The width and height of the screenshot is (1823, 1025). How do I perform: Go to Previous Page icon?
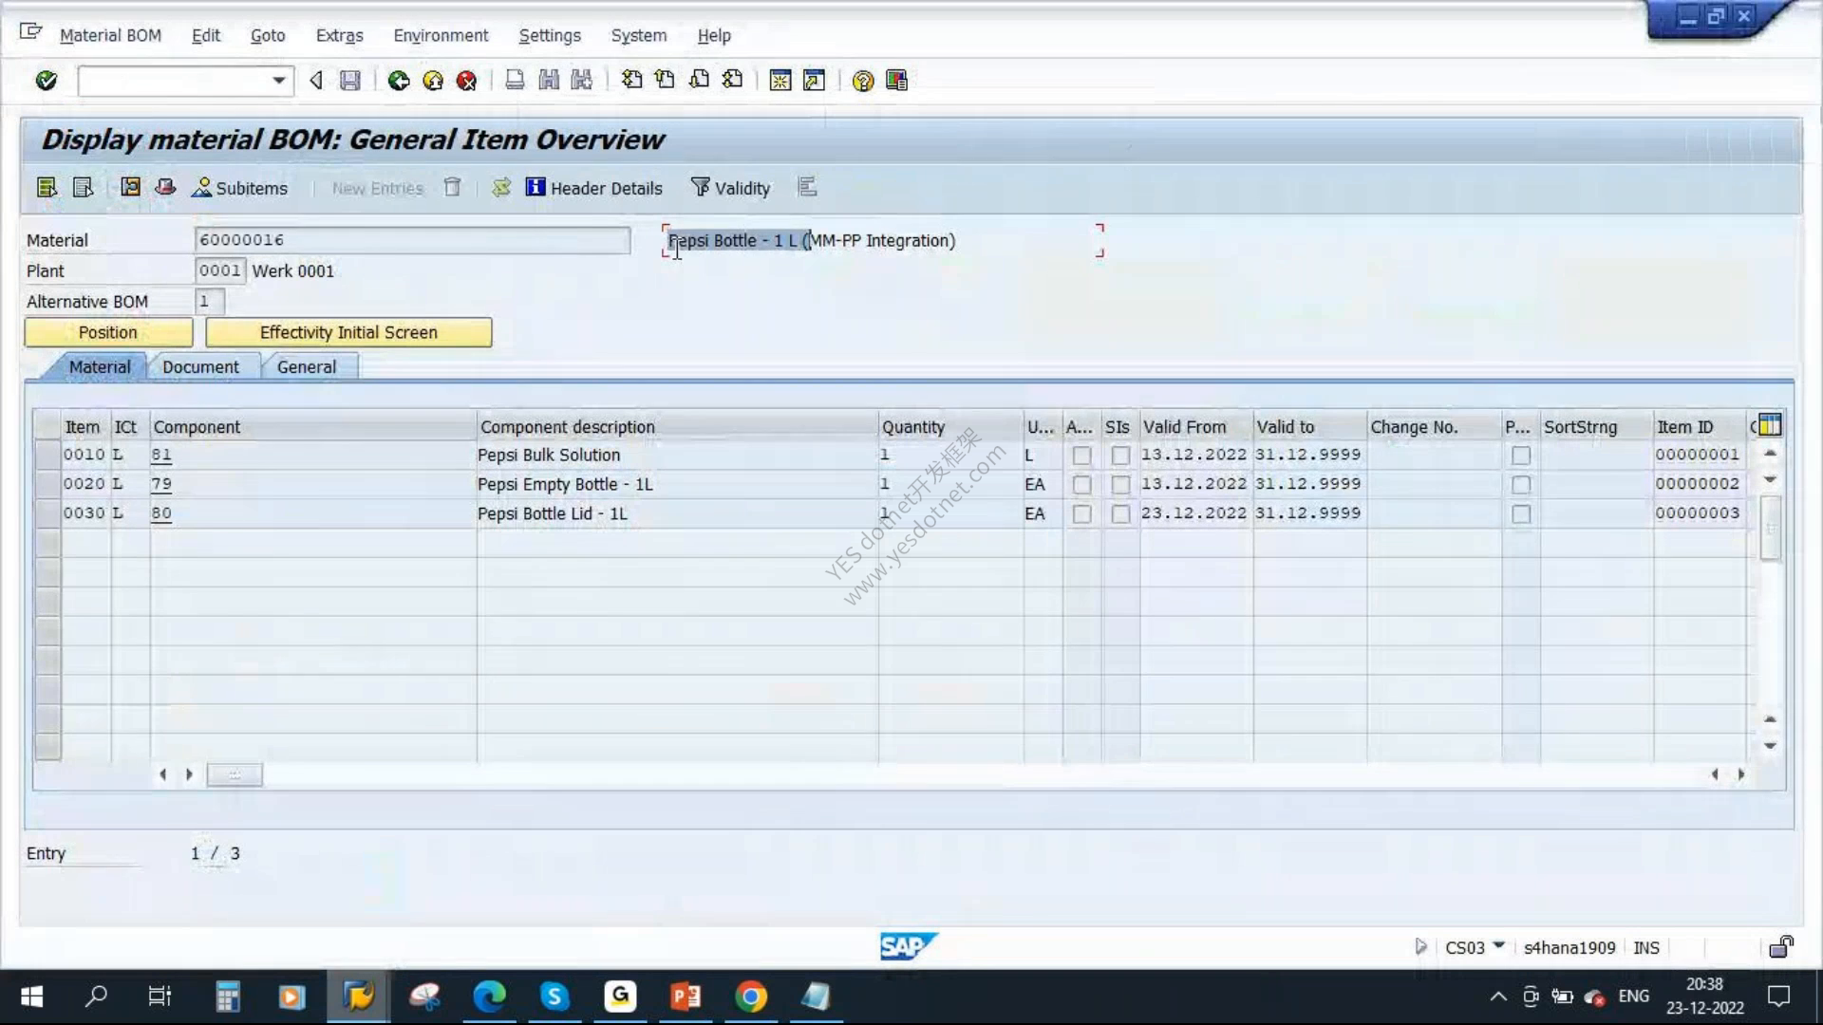point(665,81)
